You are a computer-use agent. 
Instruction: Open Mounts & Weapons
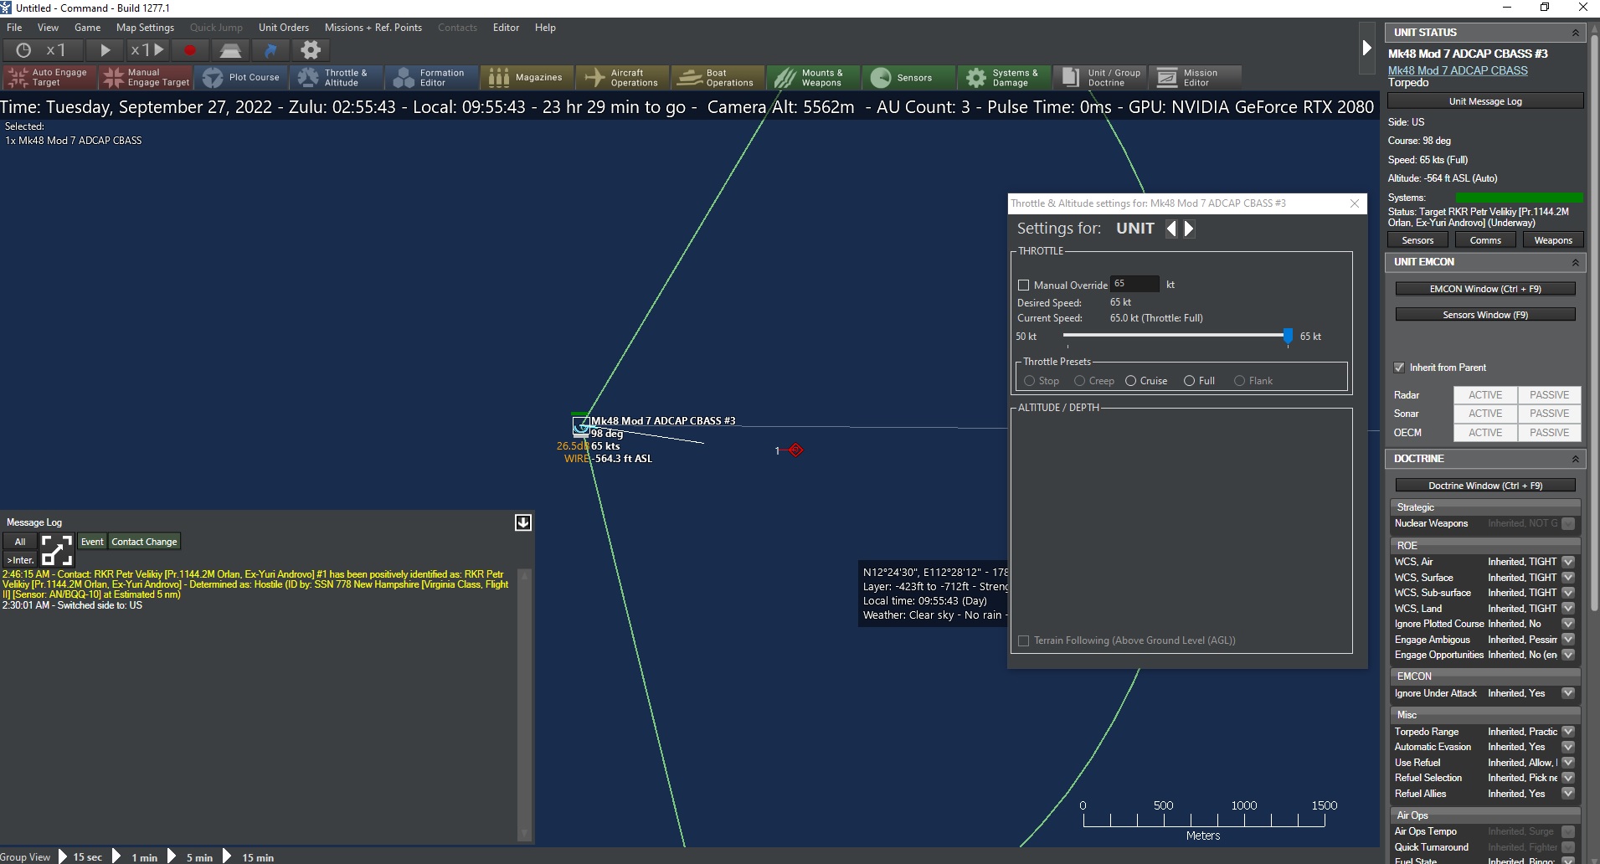[x=814, y=78]
